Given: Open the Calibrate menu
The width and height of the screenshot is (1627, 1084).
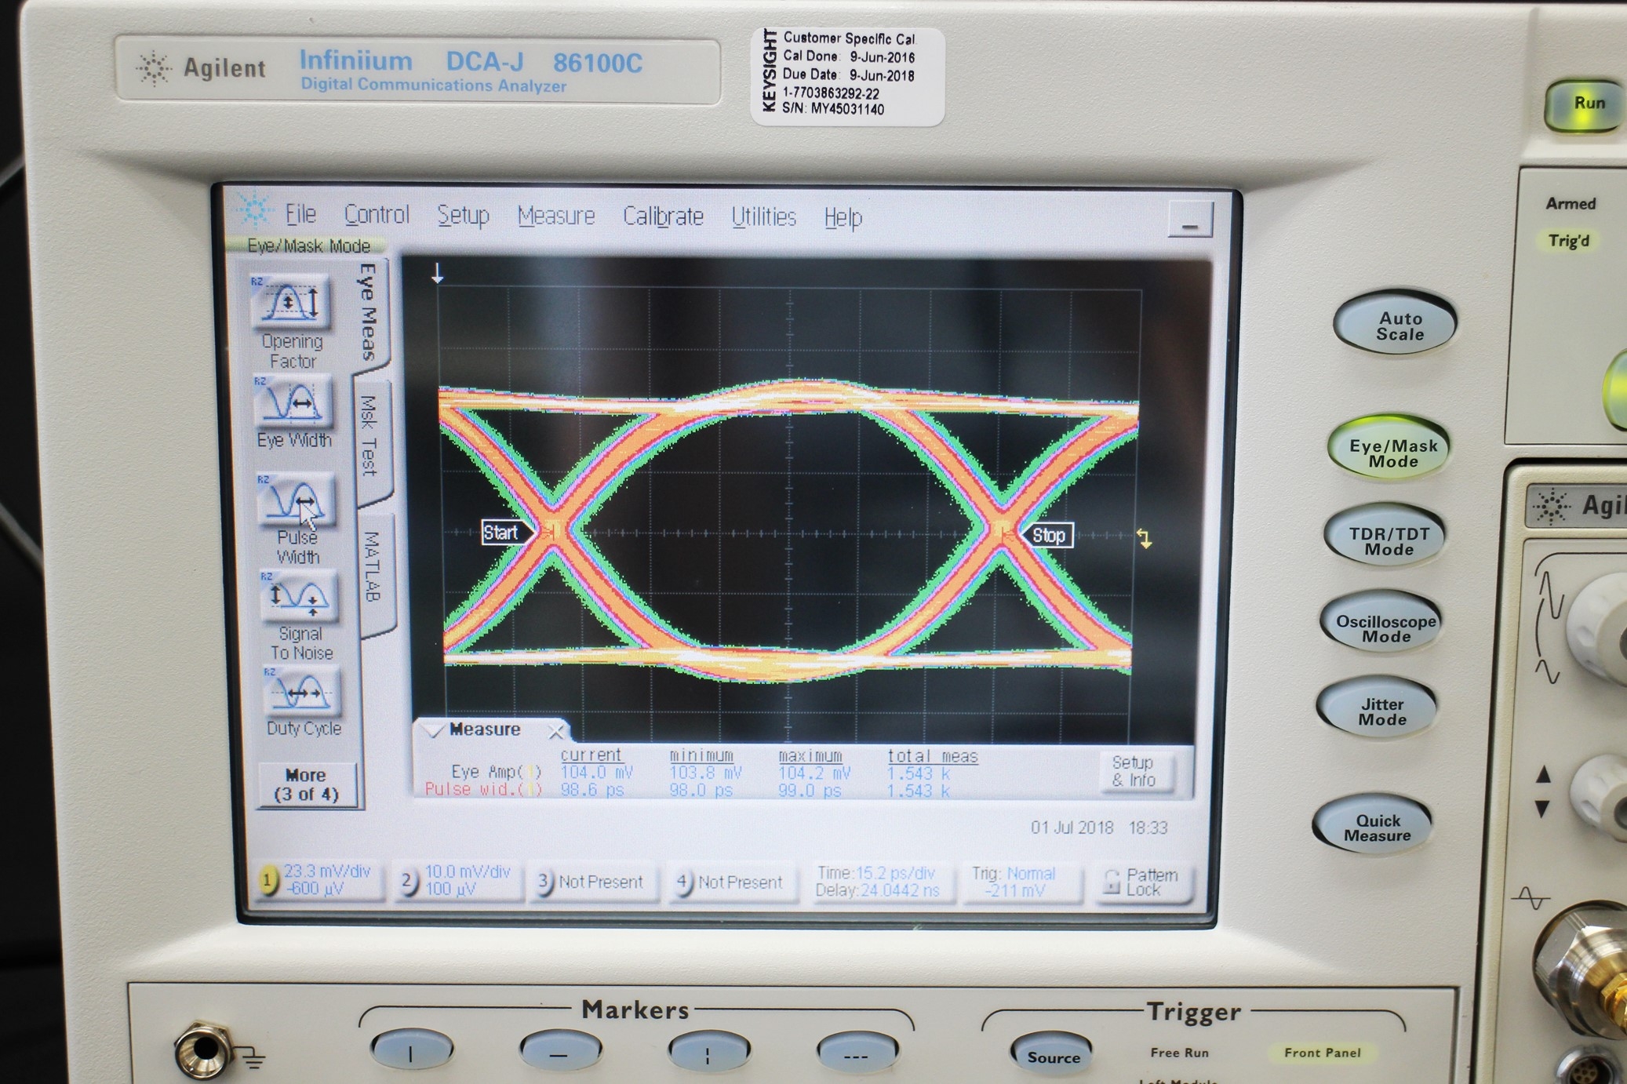Looking at the screenshot, I should click(x=663, y=216).
